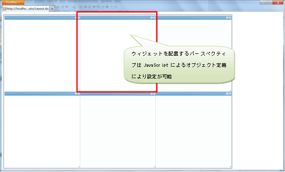Viewport: 285px width, 172px height.
Task: Open a new tab with the plus button
Action: point(52,9)
